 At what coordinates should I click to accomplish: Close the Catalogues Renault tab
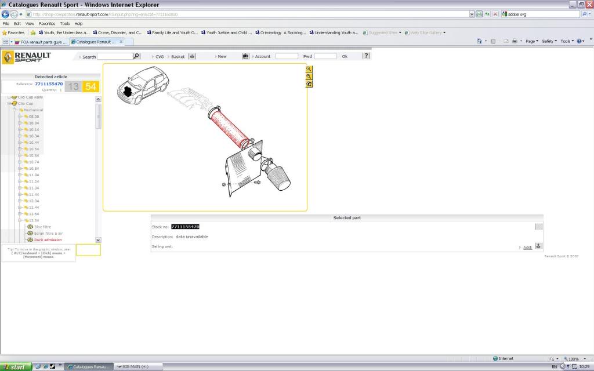click(x=121, y=42)
